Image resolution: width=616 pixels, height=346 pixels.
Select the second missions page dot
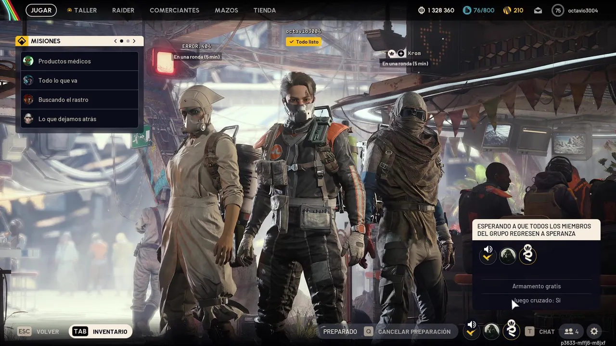pos(128,41)
